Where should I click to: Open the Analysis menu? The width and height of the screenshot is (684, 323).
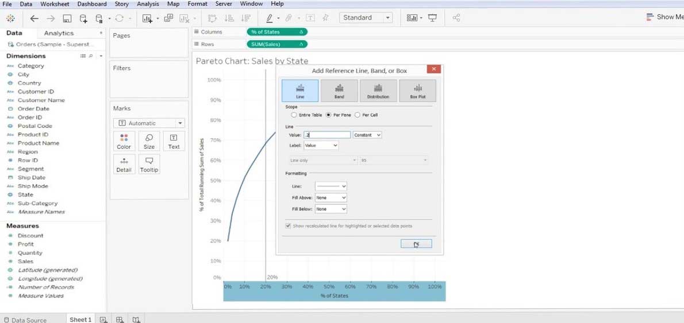click(148, 4)
